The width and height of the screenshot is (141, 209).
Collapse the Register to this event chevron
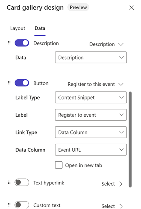click(121, 84)
